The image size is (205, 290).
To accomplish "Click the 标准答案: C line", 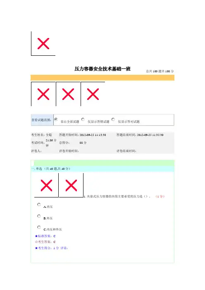I will [45, 236].
